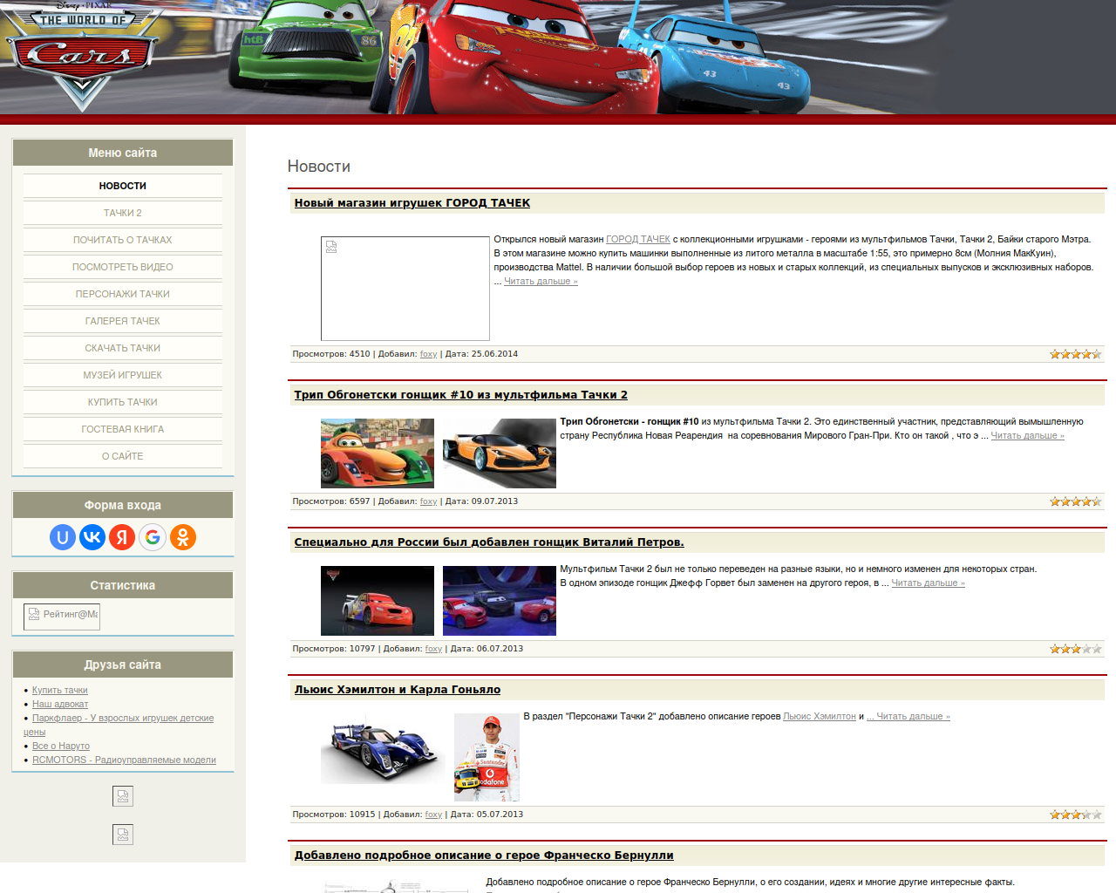Click Читать дальше in the Виталий Петров article
The height and width of the screenshot is (893, 1116).
pos(928,583)
